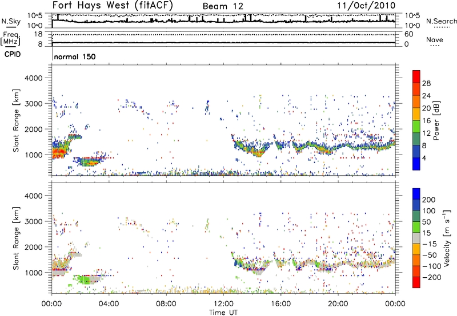The height and width of the screenshot is (316, 457).
Task: Click the "2000" tick on the power panel
Action: coord(33,129)
